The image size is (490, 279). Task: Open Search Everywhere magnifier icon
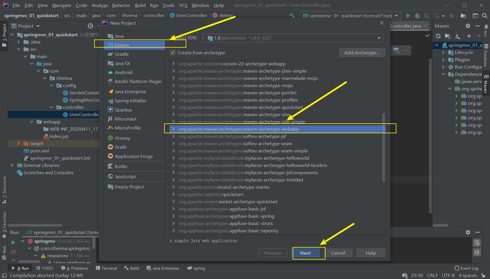tap(485, 16)
